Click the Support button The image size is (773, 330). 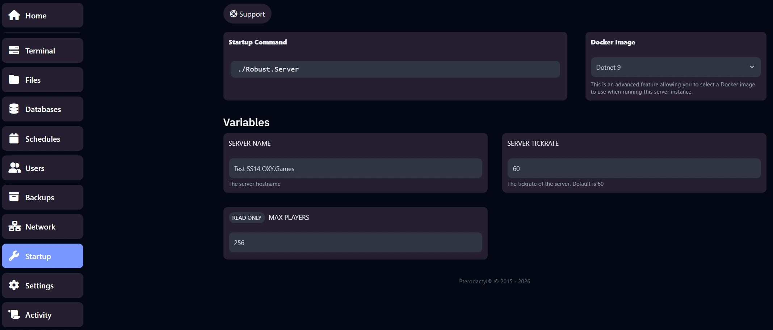point(247,14)
